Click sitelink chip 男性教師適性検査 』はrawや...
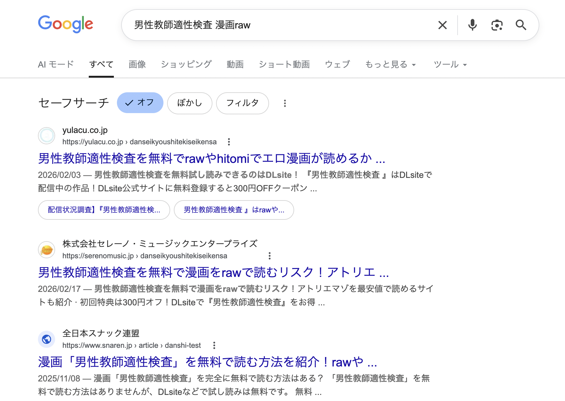This screenshot has height=401, width=565. pos(234,210)
